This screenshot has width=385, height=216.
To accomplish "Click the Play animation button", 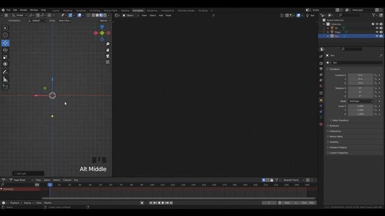I will click(x=163, y=203).
